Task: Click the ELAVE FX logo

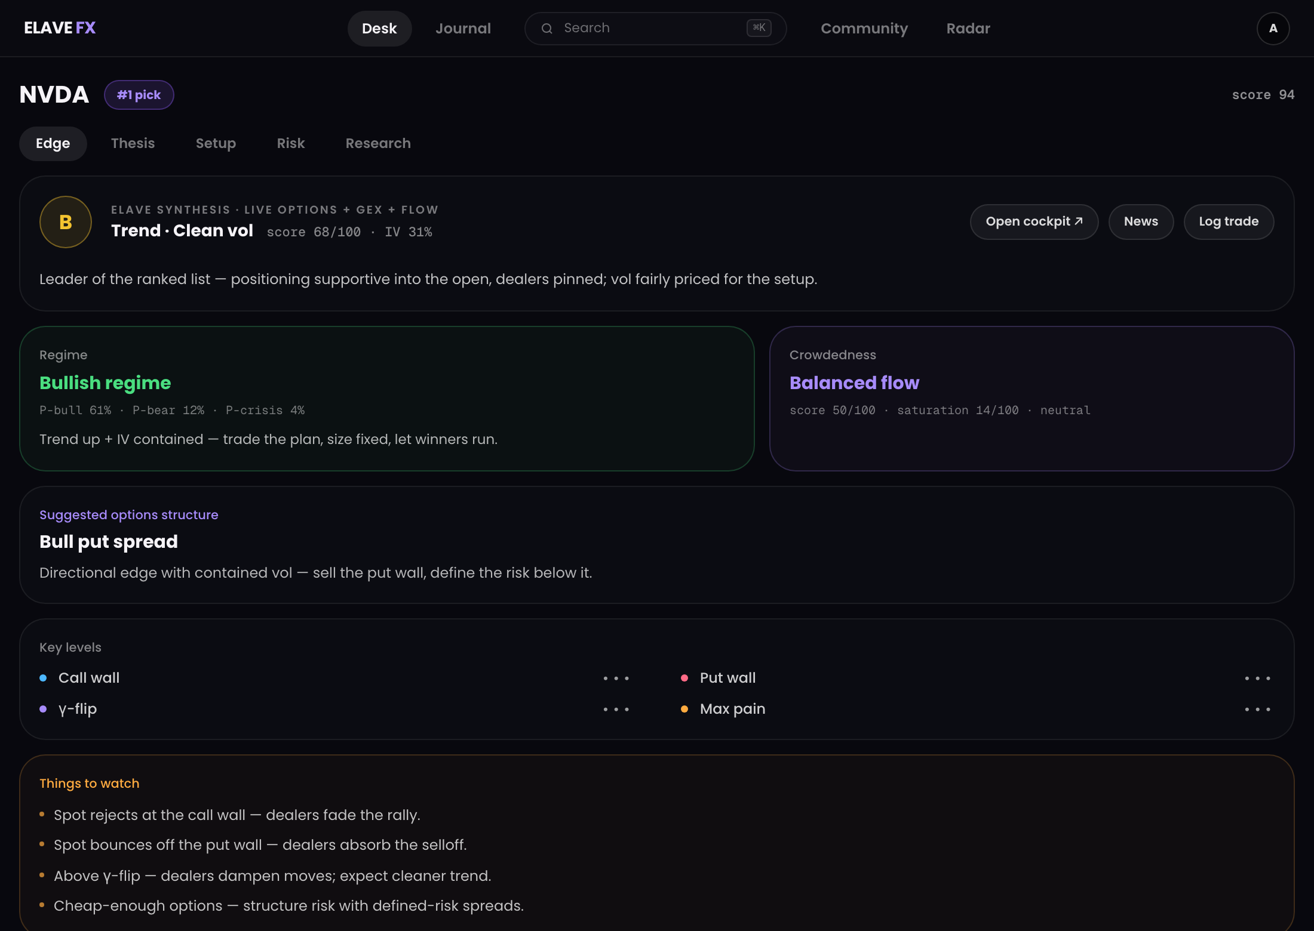Action: [60, 28]
